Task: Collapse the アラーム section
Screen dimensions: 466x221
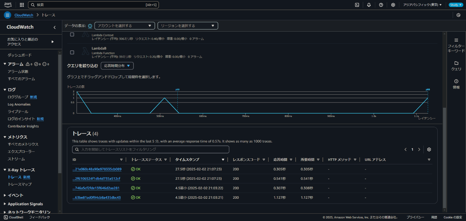Action: point(5,64)
